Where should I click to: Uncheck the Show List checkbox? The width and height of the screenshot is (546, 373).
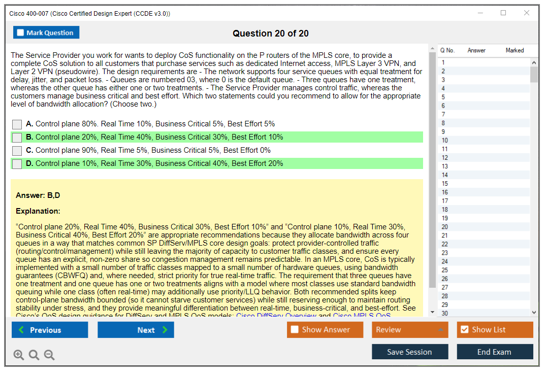point(464,330)
